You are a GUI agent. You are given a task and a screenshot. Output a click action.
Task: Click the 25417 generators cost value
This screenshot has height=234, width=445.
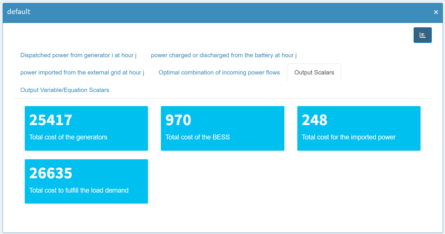pos(51,120)
